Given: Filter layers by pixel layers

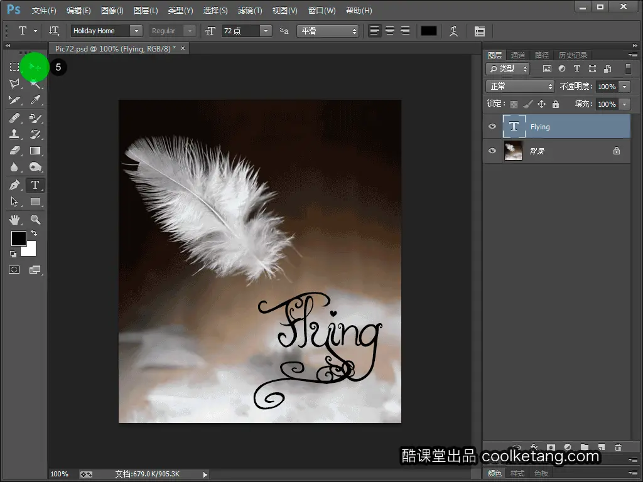Looking at the screenshot, I should pyautogui.click(x=547, y=69).
